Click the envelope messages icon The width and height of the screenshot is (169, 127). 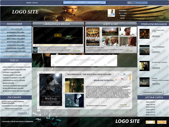coord(122,13)
